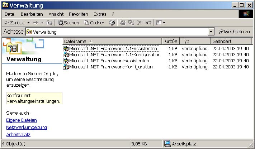Toggle the Ordner folder pane
This screenshot has width=255, height=149.
[94, 23]
